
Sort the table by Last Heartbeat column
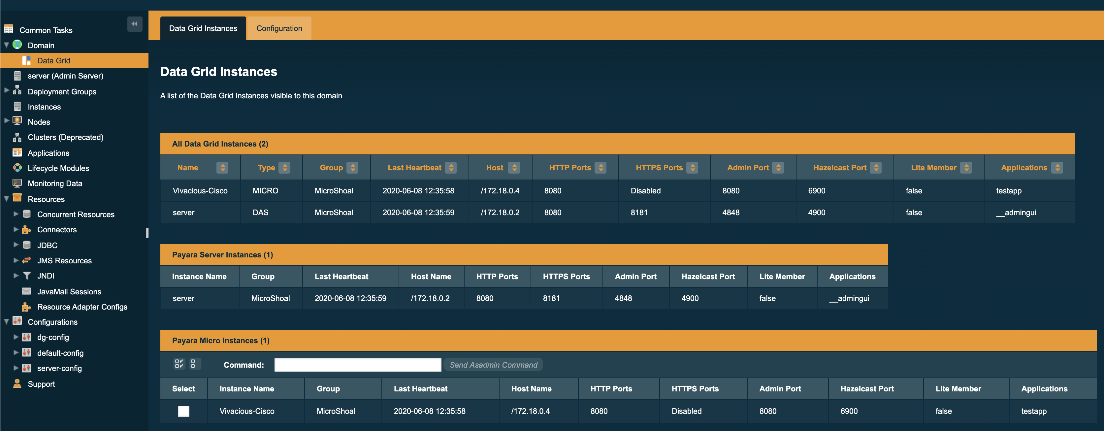451,167
